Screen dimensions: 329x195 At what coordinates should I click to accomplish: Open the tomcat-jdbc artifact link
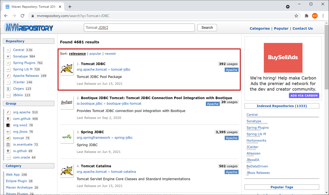coord(121,69)
